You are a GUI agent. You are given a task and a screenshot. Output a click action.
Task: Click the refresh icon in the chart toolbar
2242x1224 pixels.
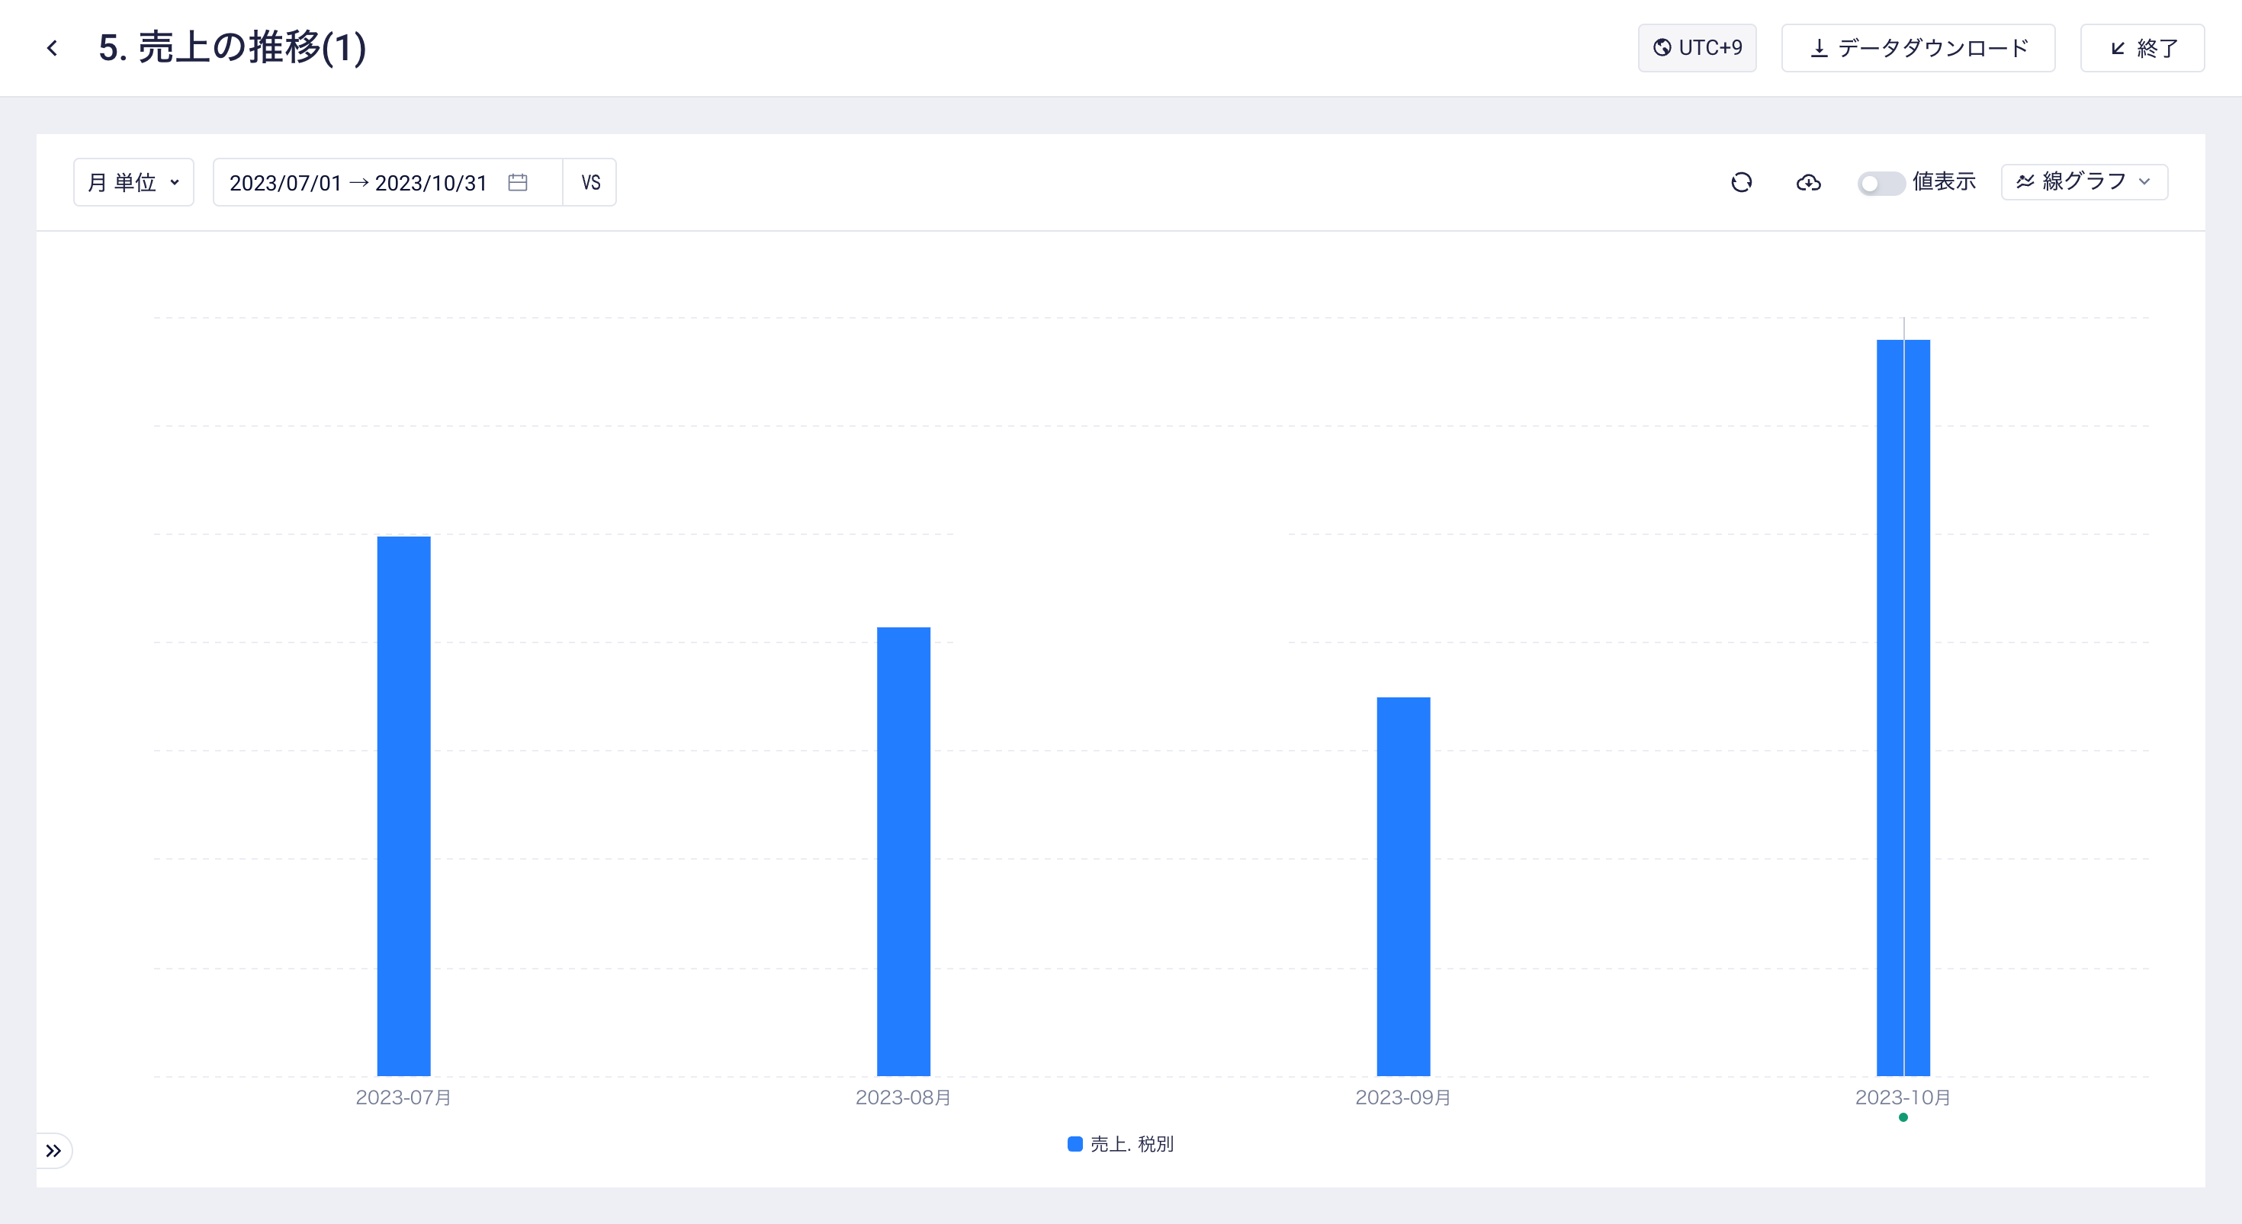(1741, 182)
